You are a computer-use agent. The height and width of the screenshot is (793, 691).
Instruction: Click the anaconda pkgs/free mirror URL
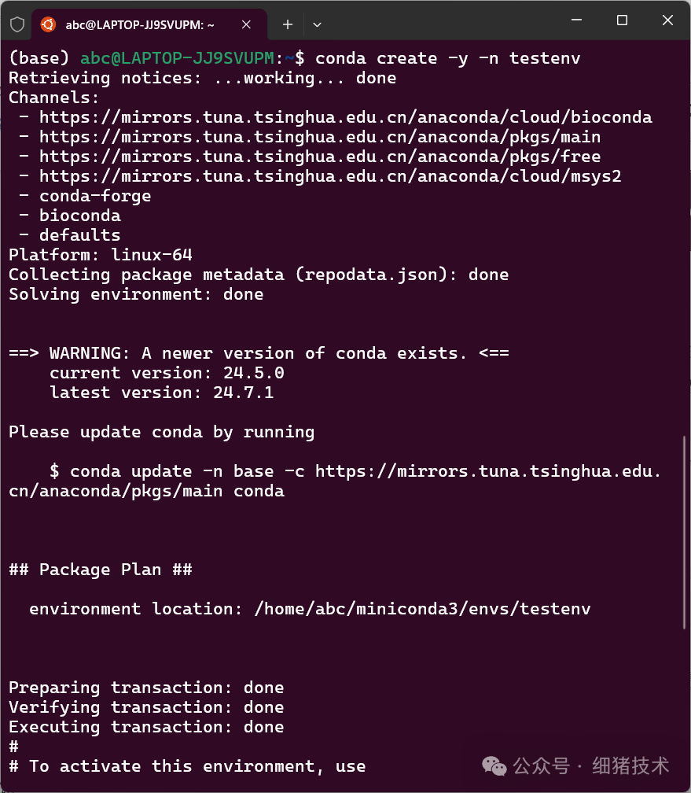[x=320, y=156]
